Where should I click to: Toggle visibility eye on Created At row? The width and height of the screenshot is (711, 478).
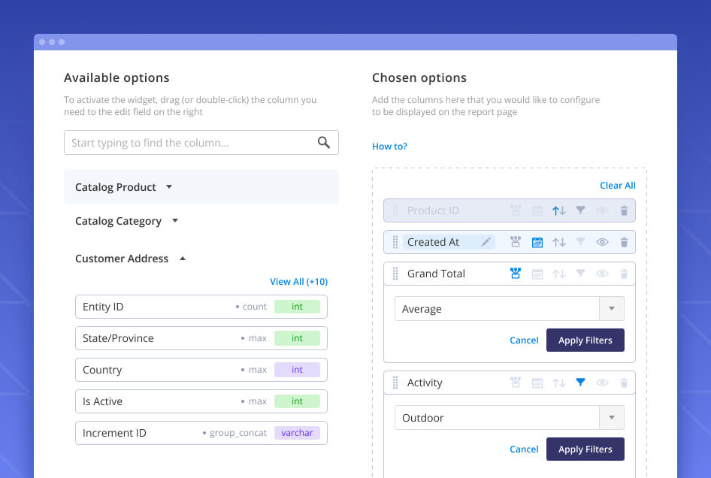[x=602, y=242]
